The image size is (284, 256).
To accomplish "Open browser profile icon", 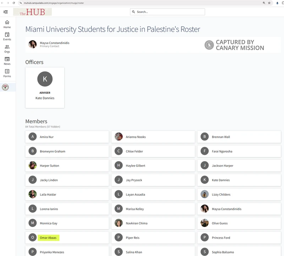I will (x=277, y=3).
